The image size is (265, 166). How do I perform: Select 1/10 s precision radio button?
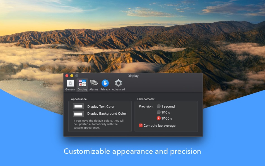158,112
